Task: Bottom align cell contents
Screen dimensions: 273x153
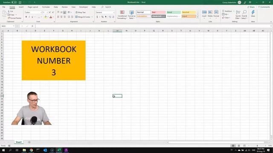Action: click(x=64, y=12)
